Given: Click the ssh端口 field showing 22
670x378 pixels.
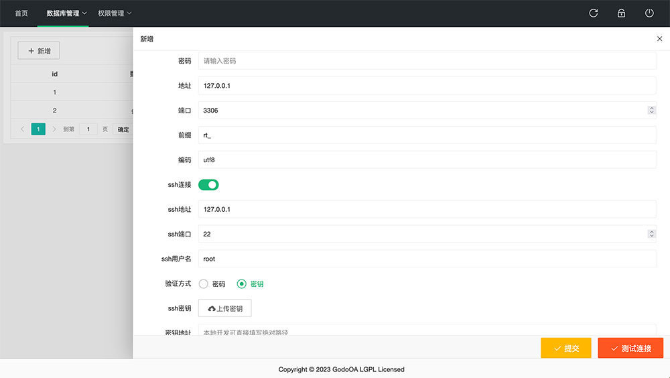Looking at the screenshot, I should (427, 234).
